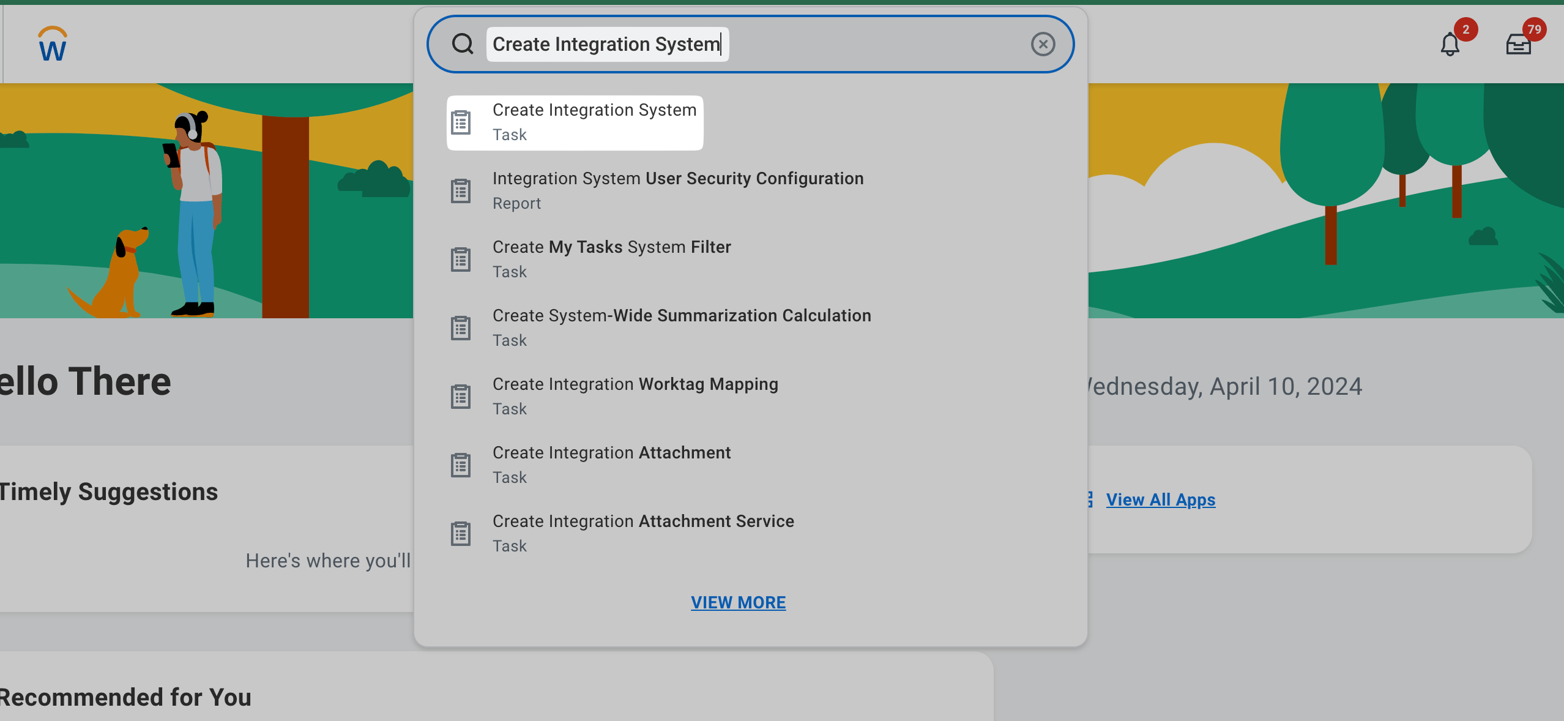Open the notifications bell icon

[1450, 44]
